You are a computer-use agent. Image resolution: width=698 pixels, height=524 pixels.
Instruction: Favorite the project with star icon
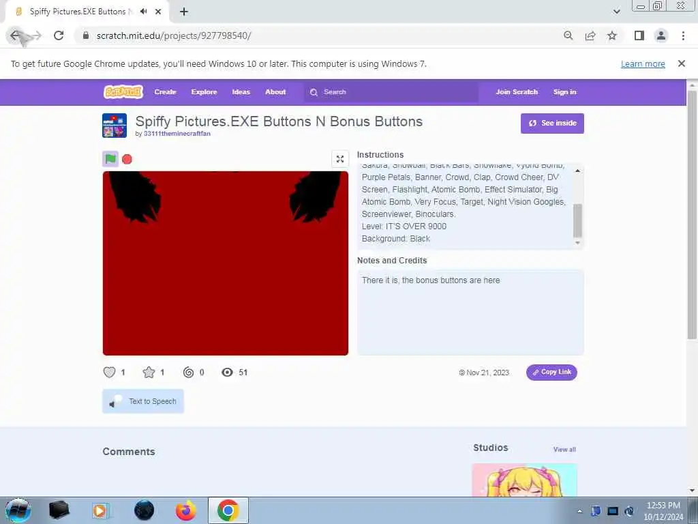click(149, 372)
